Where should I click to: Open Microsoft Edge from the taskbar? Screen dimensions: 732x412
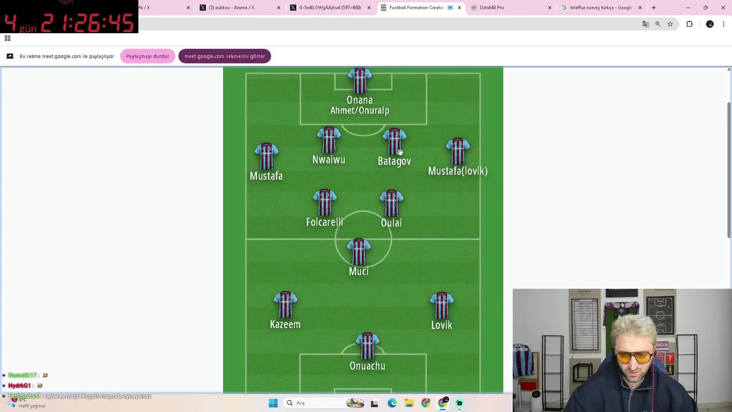point(392,403)
